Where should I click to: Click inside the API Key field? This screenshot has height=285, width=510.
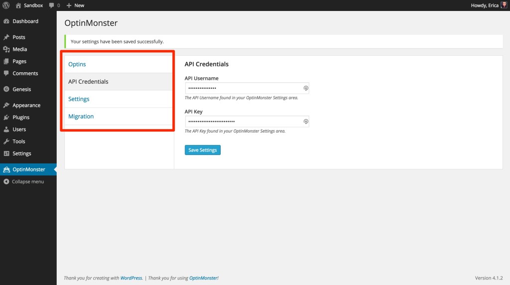click(243, 122)
